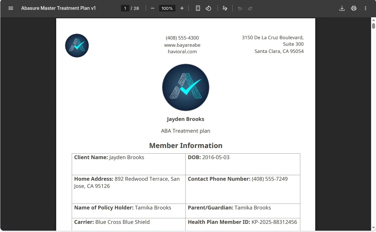Click the DOB 2016-05-03 cell
This screenshot has height=232, width=376.
coord(243,164)
